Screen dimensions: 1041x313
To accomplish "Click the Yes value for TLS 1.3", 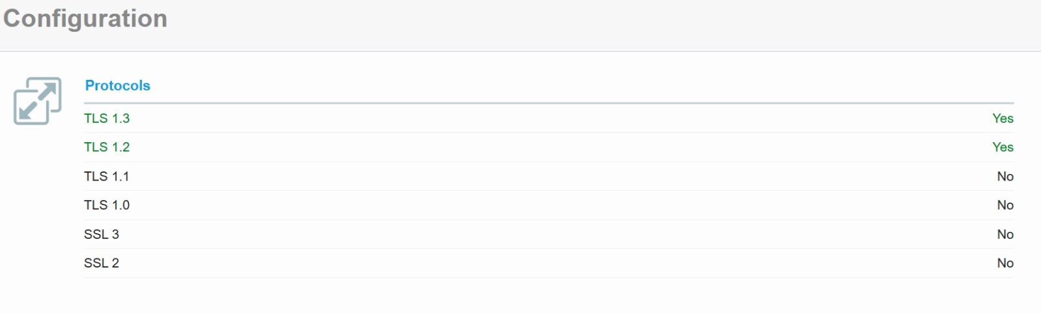I will [x=1003, y=118].
